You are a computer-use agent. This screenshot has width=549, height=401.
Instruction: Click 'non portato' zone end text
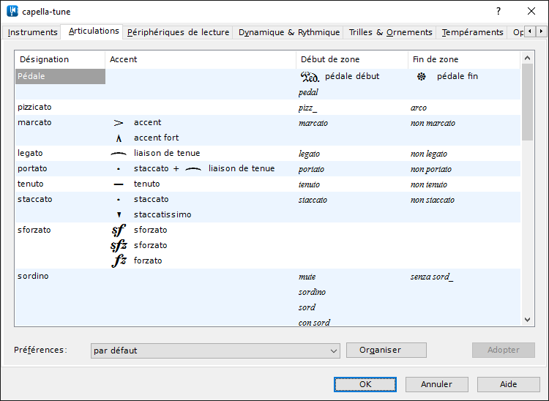pyautogui.click(x=431, y=169)
